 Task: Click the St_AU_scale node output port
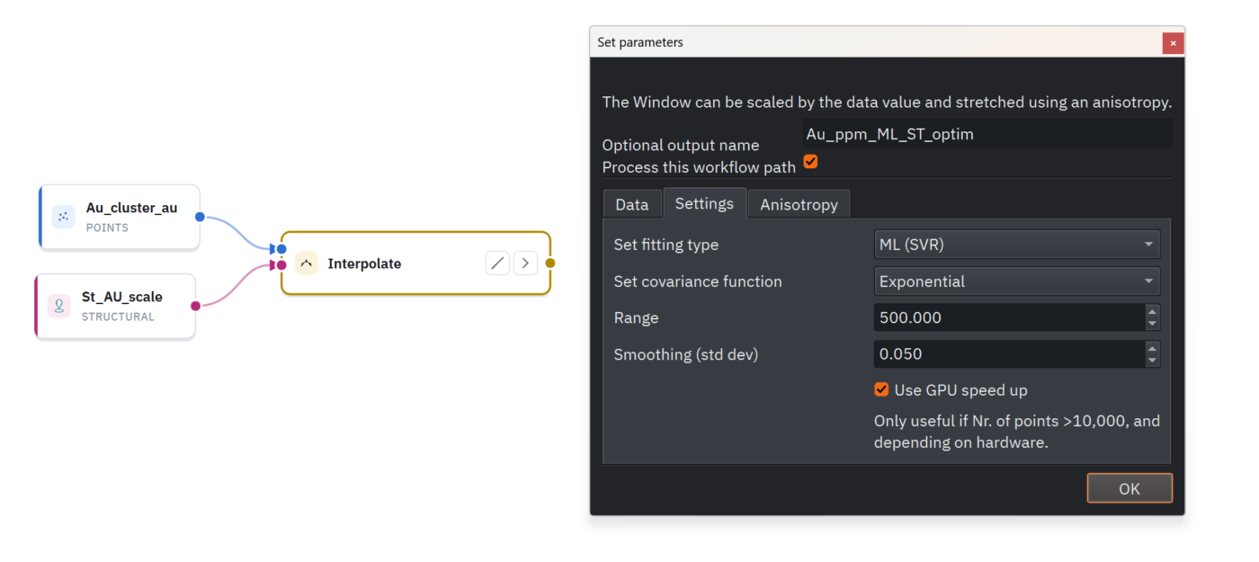click(x=195, y=306)
